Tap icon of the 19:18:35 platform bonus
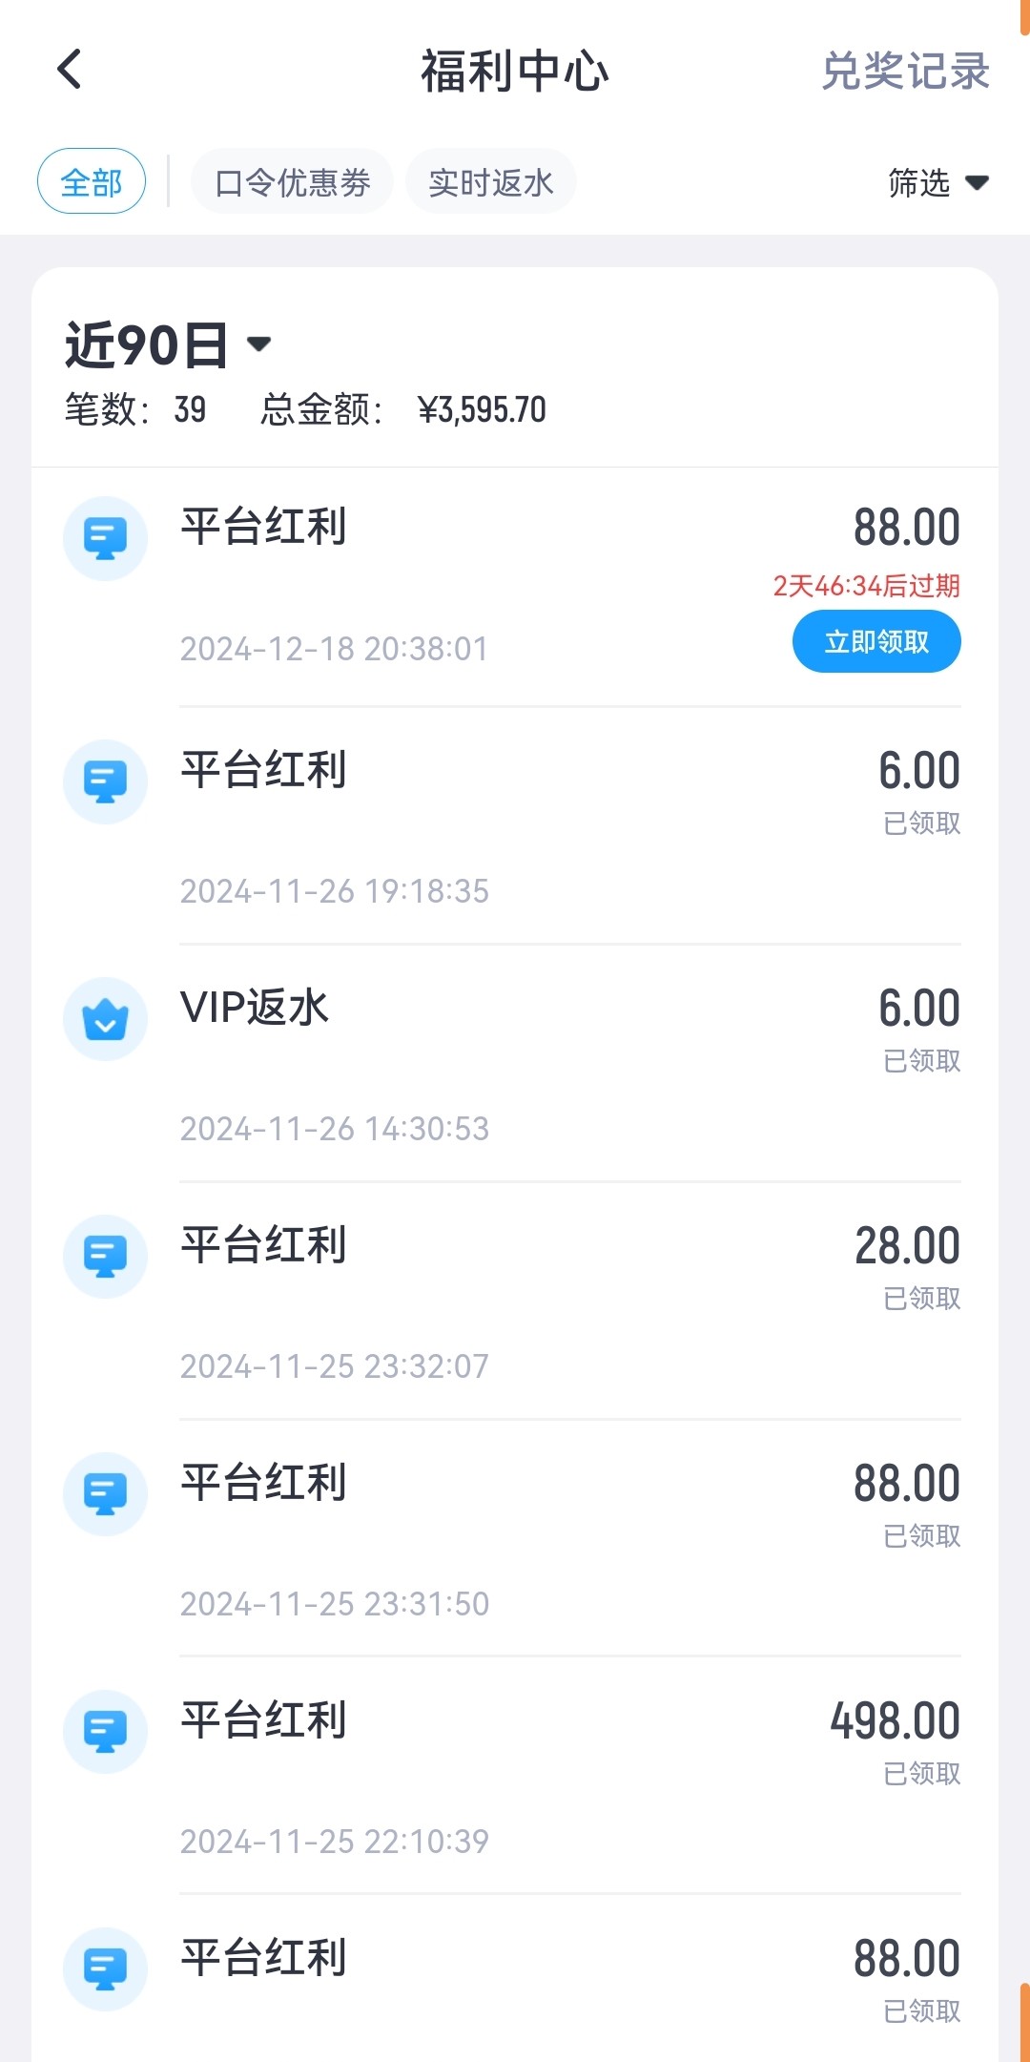The height and width of the screenshot is (2062, 1030). click(105, 781)
